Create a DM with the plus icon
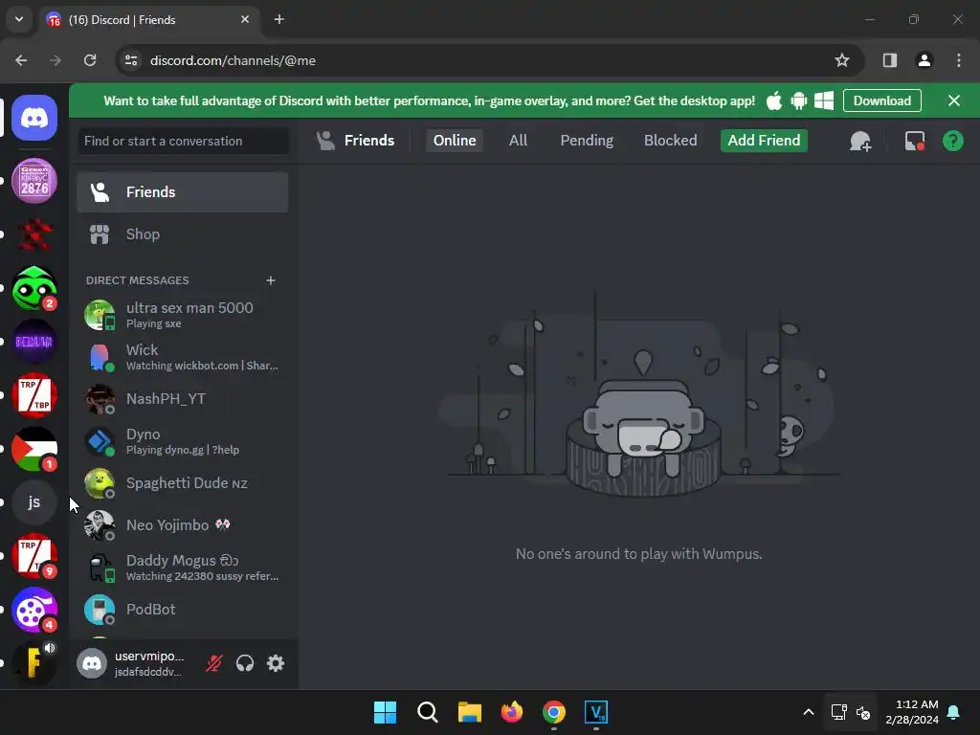The height and width of the screenshot is (735, 980). click(271, 280)
